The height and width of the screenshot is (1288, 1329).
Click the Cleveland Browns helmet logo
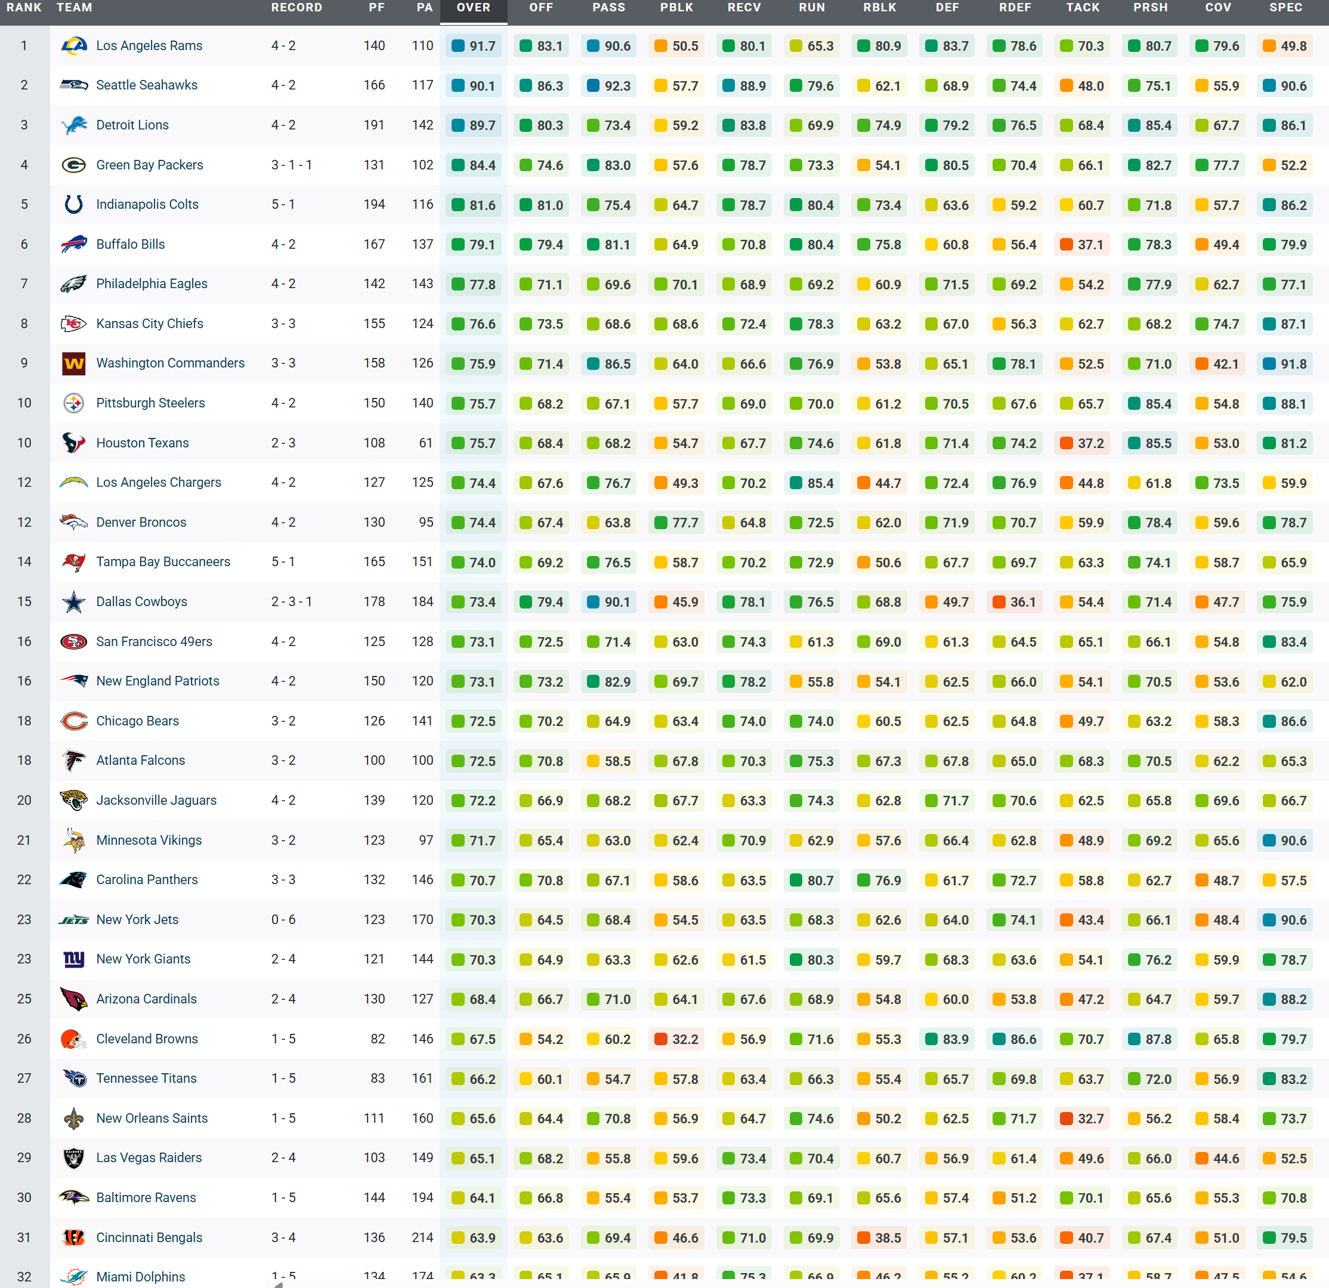(x=74, y=1039)
